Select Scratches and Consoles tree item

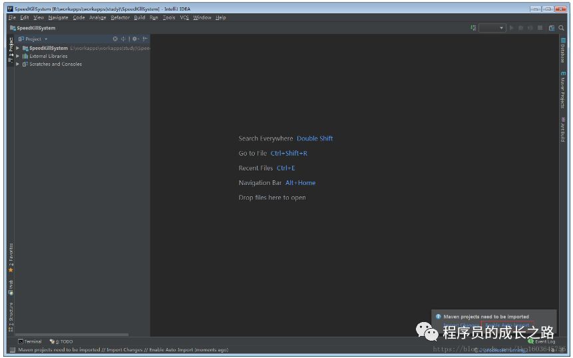(55, 65)
